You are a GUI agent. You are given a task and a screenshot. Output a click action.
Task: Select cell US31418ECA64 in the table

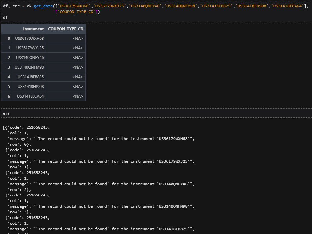coord(29,96)
